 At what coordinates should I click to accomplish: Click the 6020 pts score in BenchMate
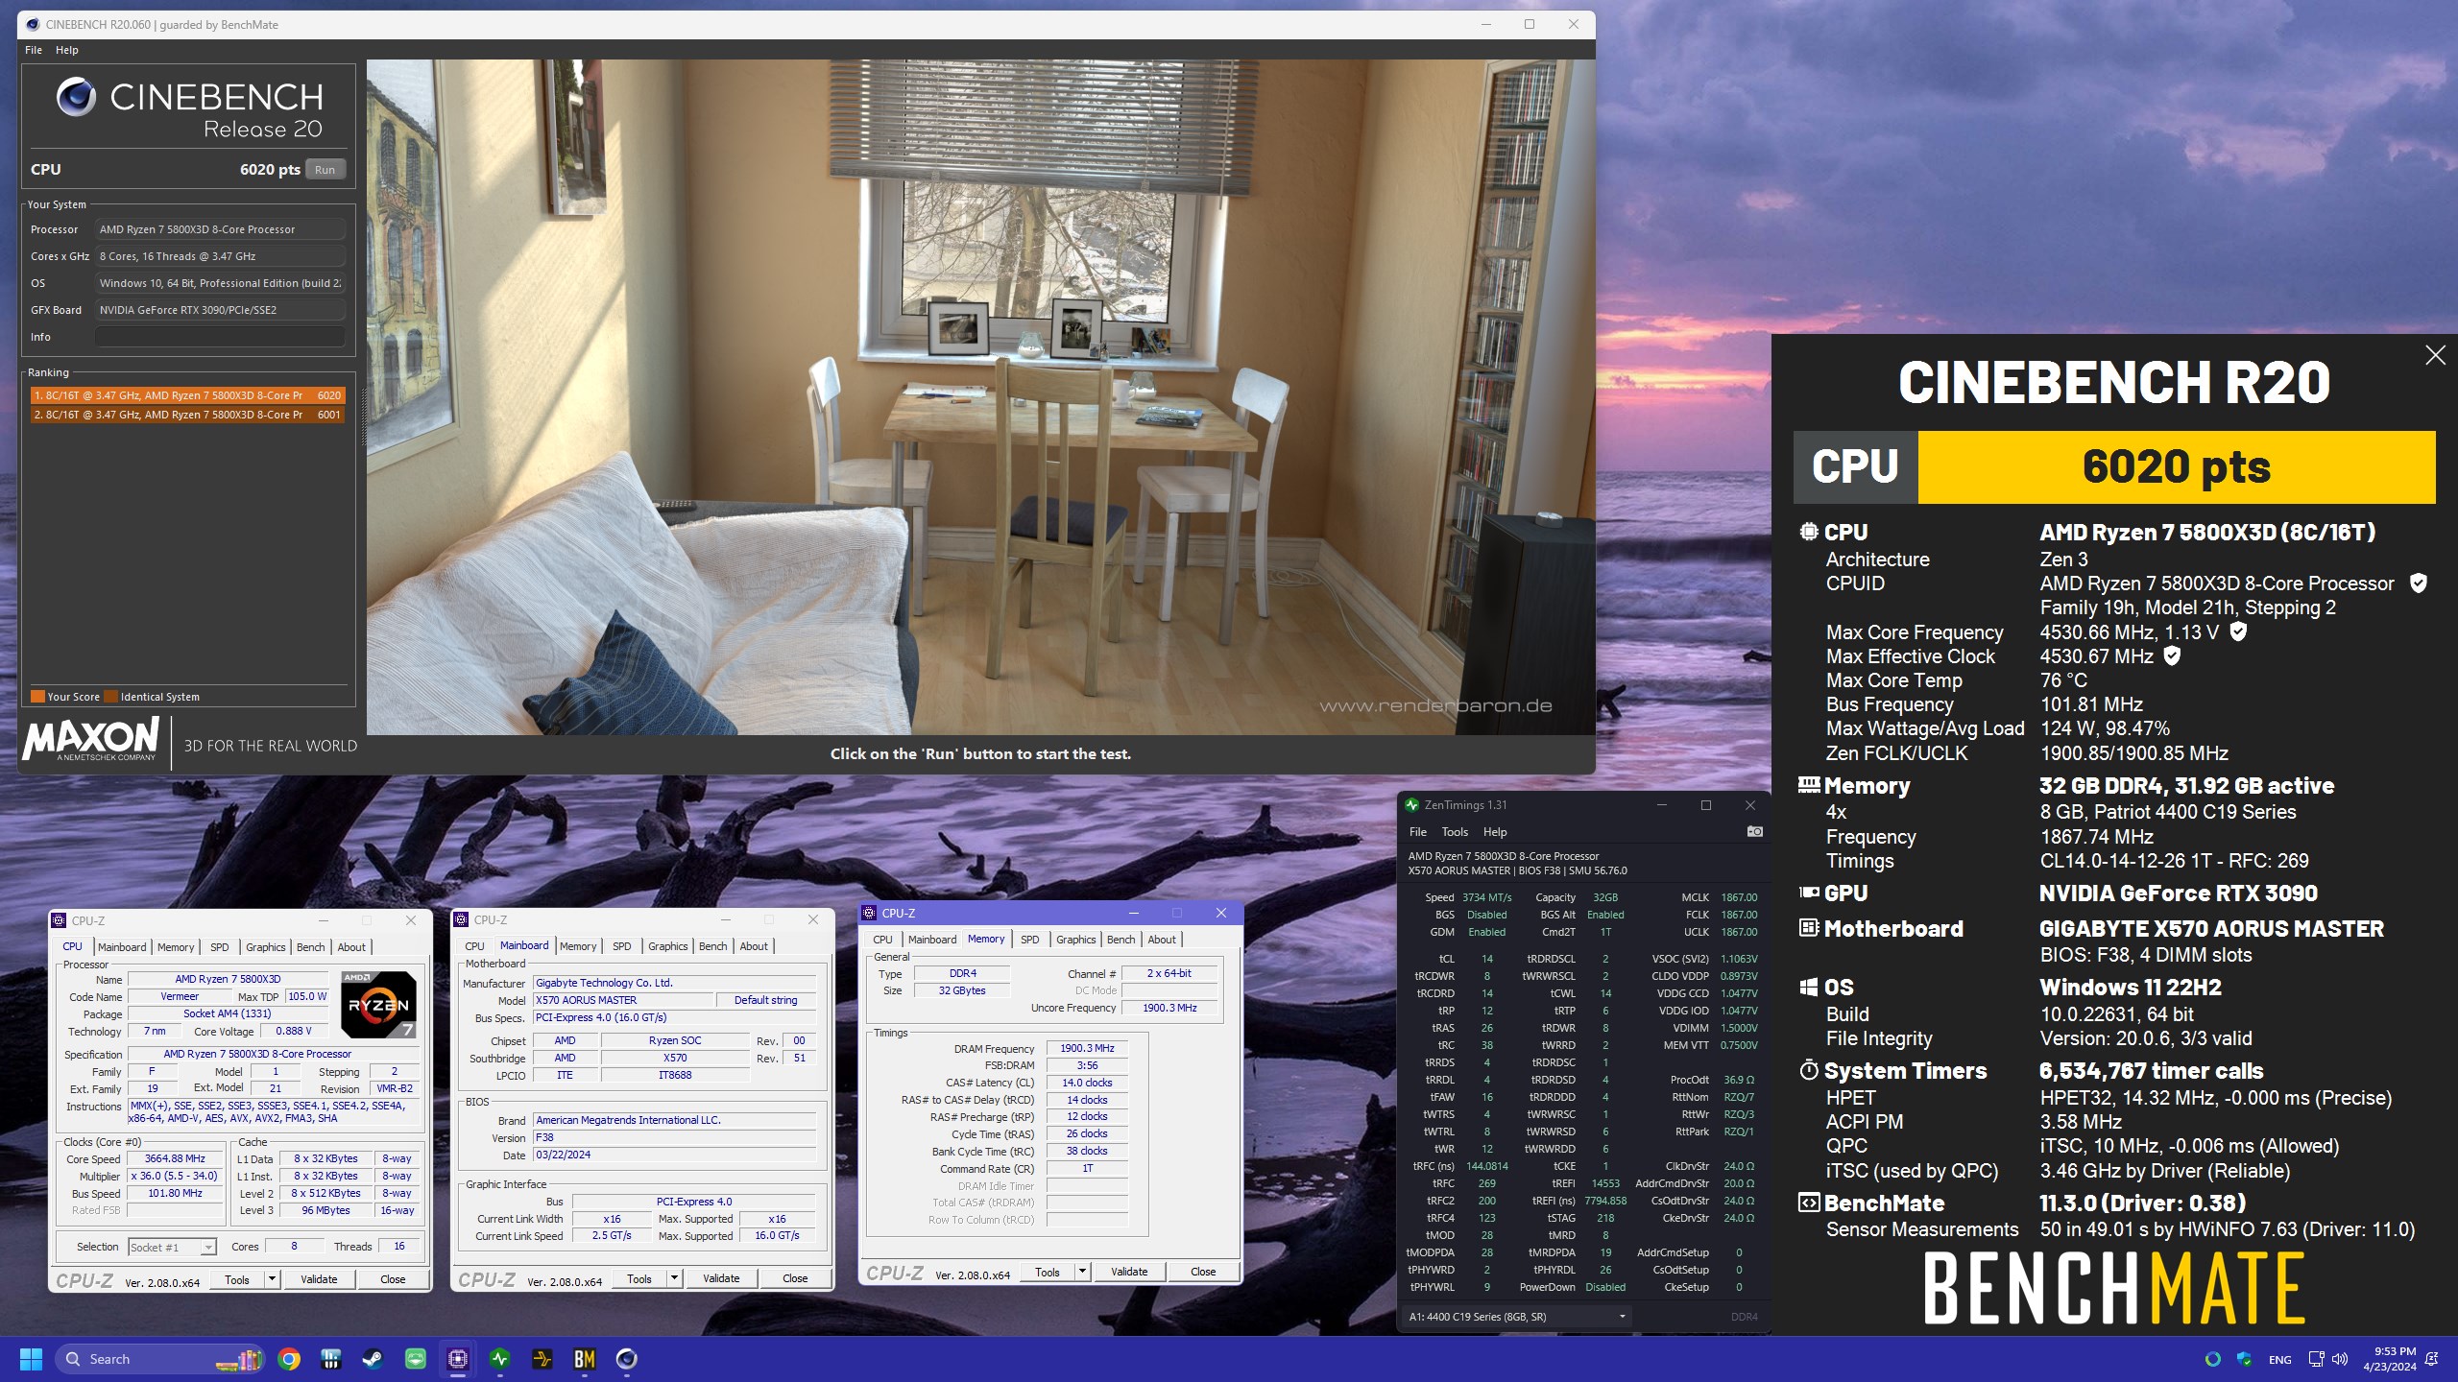tap(2176, 467)
